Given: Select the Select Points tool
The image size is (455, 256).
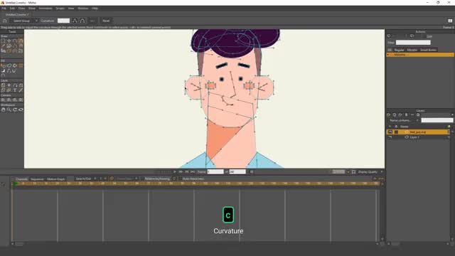Looking at the screenshot, I should (x=3, y=41).
